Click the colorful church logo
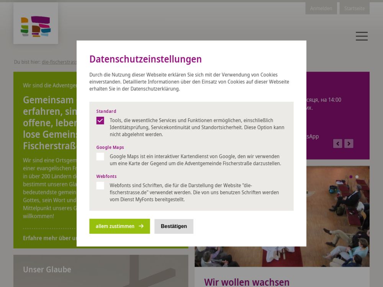The height and width of the screenshot is (287, 383). click(36, 26)
